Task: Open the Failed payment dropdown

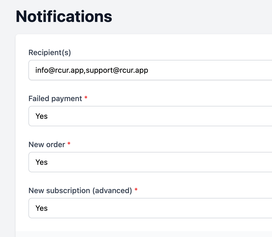Action: (x=150, y=116)
